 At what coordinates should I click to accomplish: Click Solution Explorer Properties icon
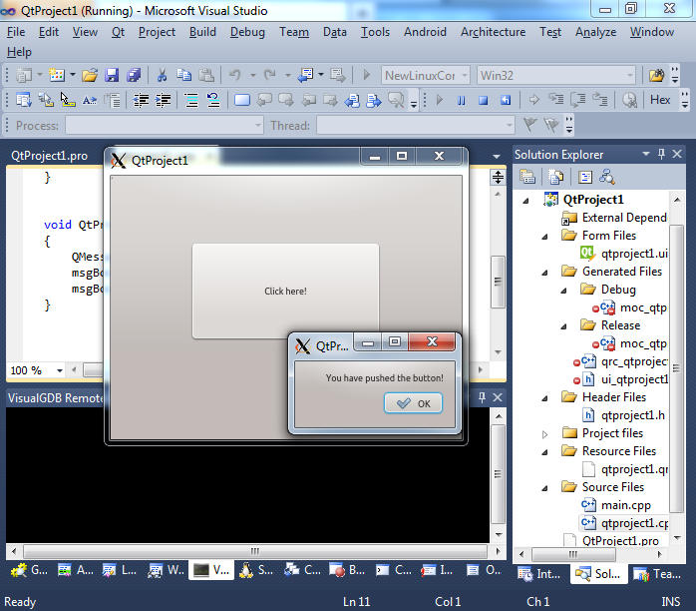pyautogui.click(x=527, y=177)
